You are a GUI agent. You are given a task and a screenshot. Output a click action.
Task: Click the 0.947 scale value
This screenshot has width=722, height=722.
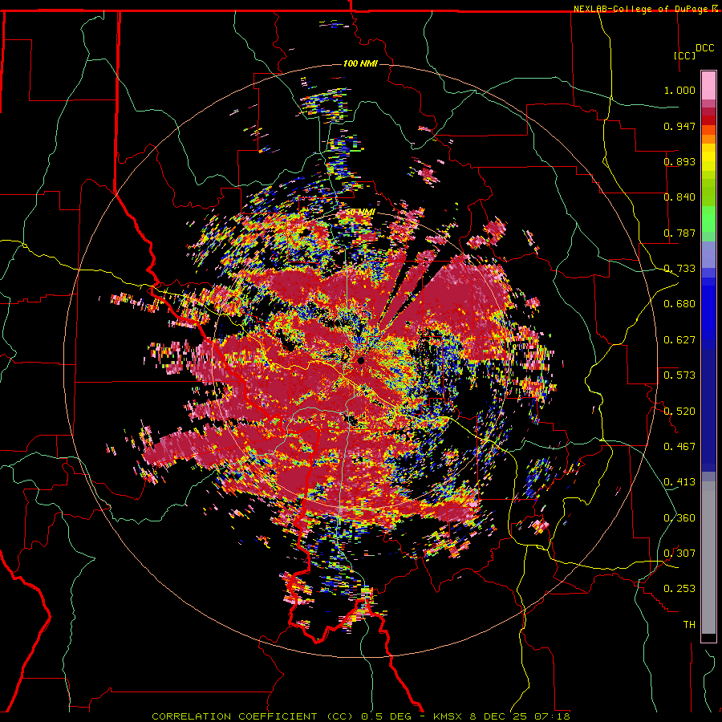point(679,126)
